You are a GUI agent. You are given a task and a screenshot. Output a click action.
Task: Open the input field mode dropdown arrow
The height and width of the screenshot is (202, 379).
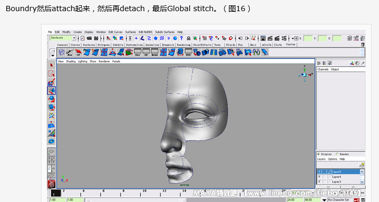pyautogui.click(x=293, y=38)
